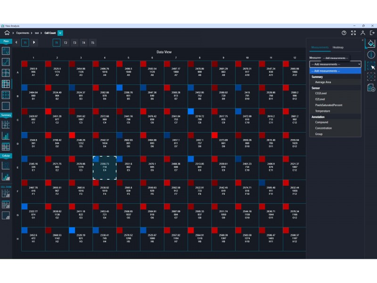Image resolution: width=377 pixels, height=283 pixels.
Task: Open the help question mark icon
Action: point(344,33)
